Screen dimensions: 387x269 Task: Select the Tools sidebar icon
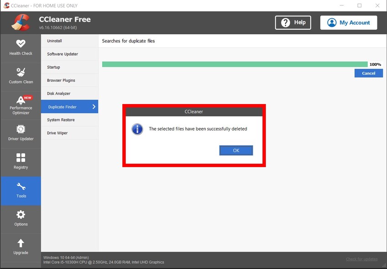[x=21, y=190]
